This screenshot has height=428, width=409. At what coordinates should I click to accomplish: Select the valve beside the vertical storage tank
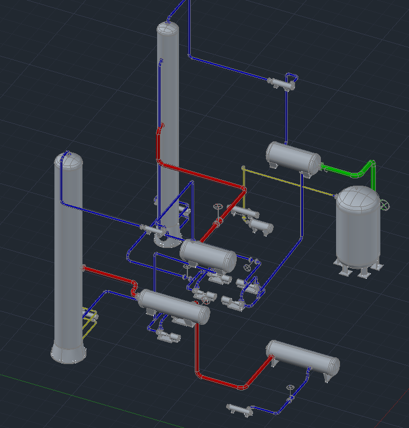tap(384, 205)
